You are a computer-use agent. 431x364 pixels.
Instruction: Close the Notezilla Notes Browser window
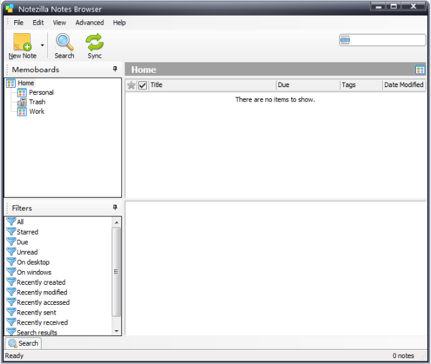pos(413,6)
